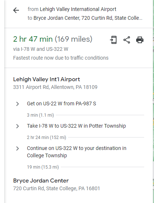Click the print directions icon
This screenshot has width=154, height=203.
pyautogui.click(x=140, y=40)
